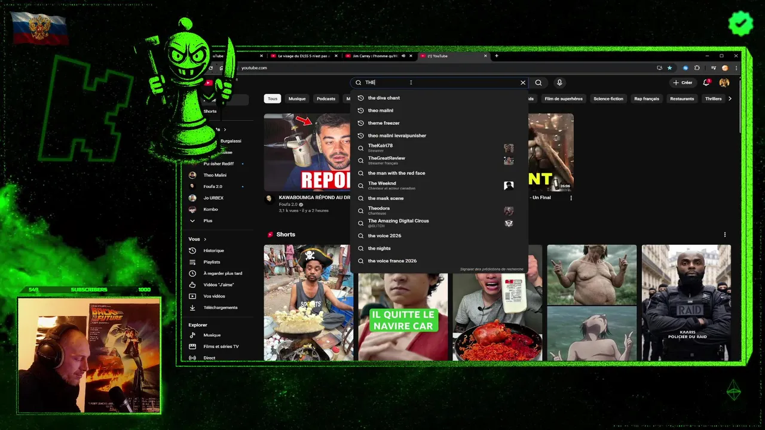The height and width of the screenshot is (430, 765).
Task: Bookmark page with the star icon
Action: coord(669,68)
